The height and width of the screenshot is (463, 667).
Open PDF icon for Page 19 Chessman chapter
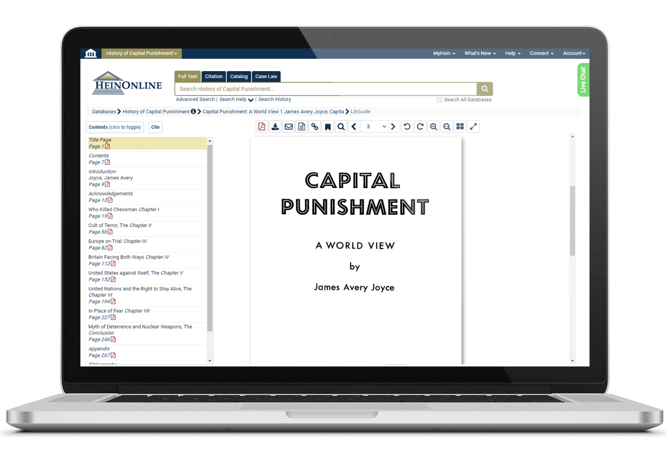[x=110, y=216]
